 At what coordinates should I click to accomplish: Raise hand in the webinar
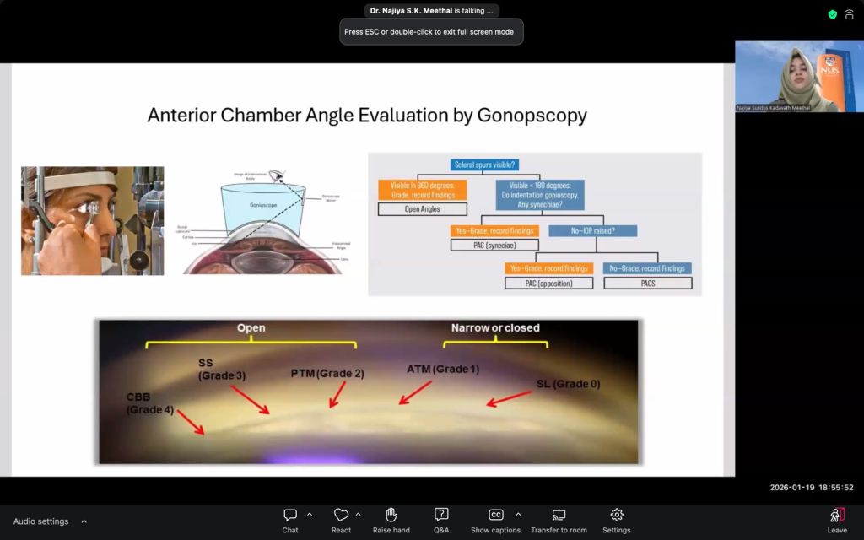tap(391, 516)
